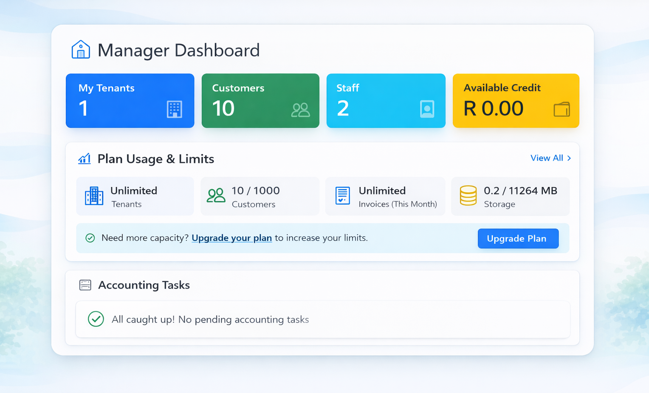Click the home icon beside Manager Dashboard title
The height and width of the screenshot is (393, 649).
tap(80, 49)
